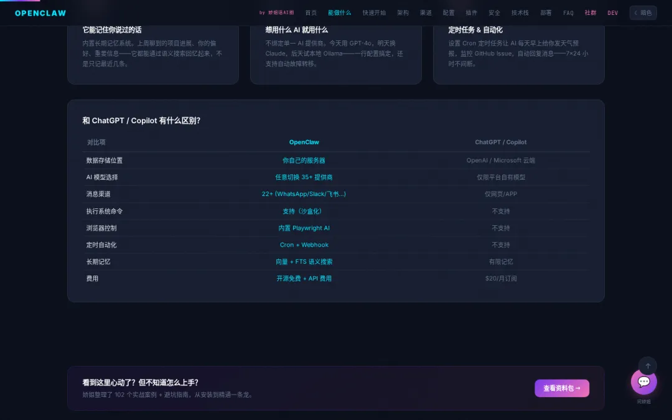The image size is (672, 420).
Task: Click the 内置 Playwright AI cell
Action: pos(304,228)
